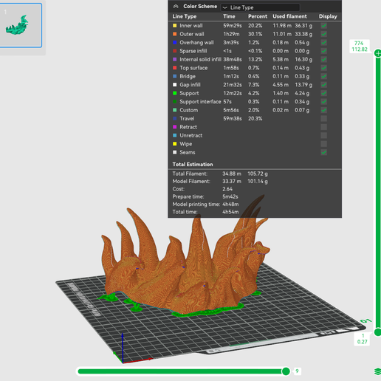Click the Support green color swatch
The width and height of the screenshot is (381, 381).
coord(175,93)
